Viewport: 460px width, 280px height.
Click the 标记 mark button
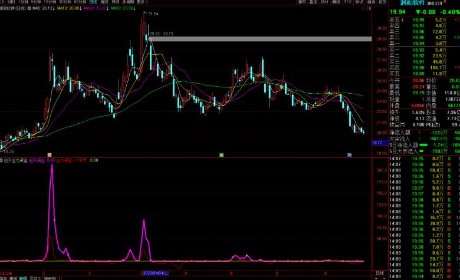click(x=359, y=2)
